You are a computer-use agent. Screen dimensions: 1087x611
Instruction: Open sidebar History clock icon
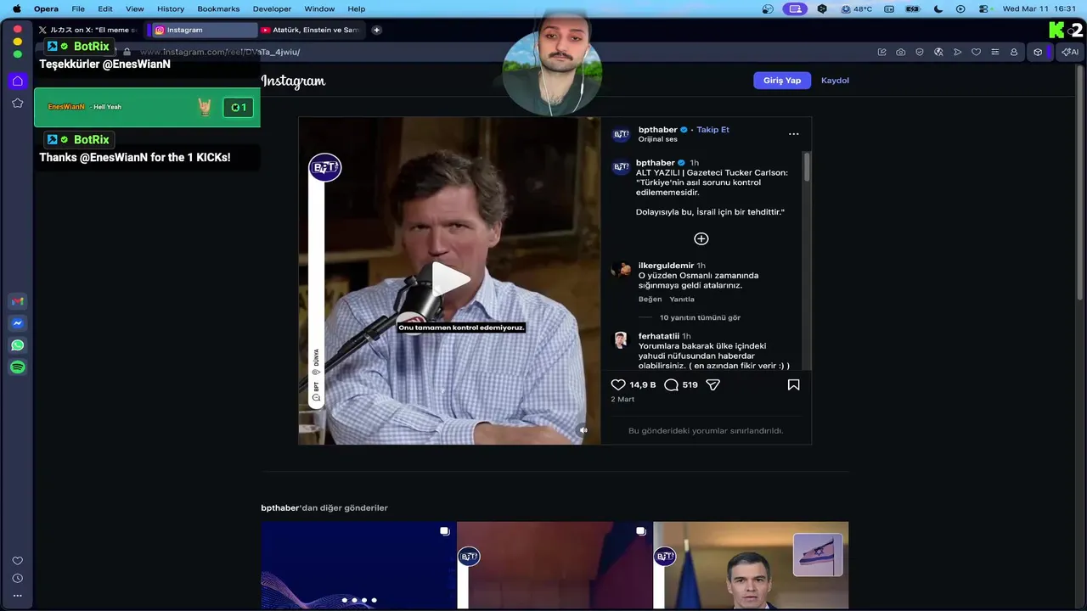click(17, 579)
